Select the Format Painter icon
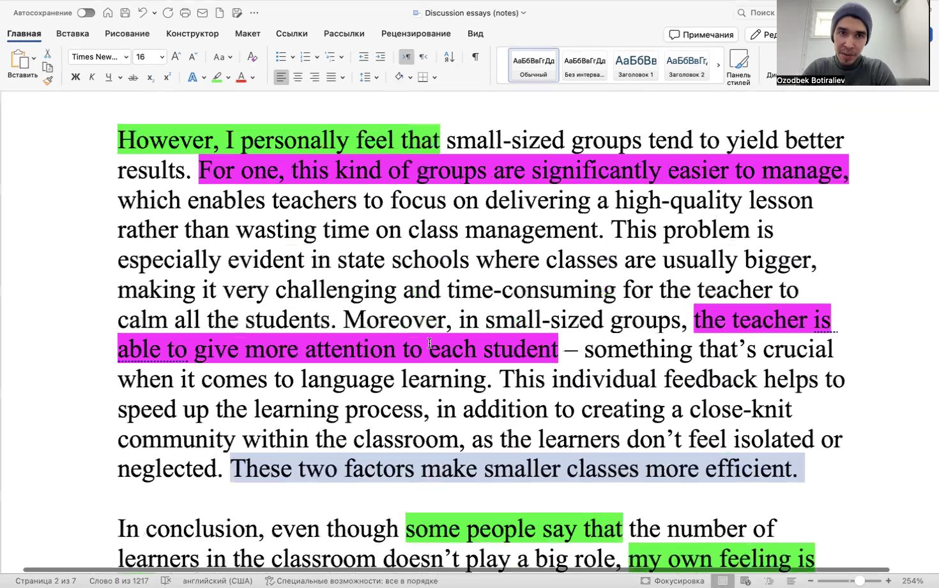This screenshot has height=588, width=939. coord(48,80)
